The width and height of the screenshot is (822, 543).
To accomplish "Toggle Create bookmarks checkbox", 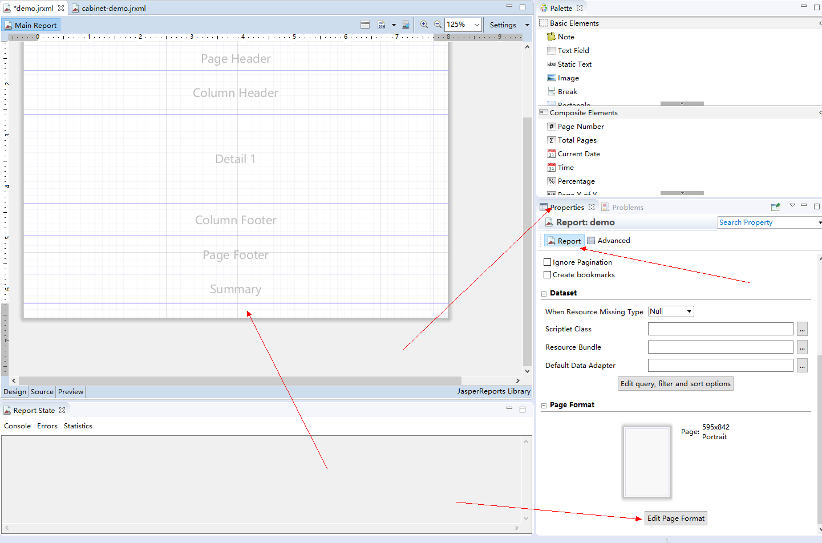I will (548, 275).
